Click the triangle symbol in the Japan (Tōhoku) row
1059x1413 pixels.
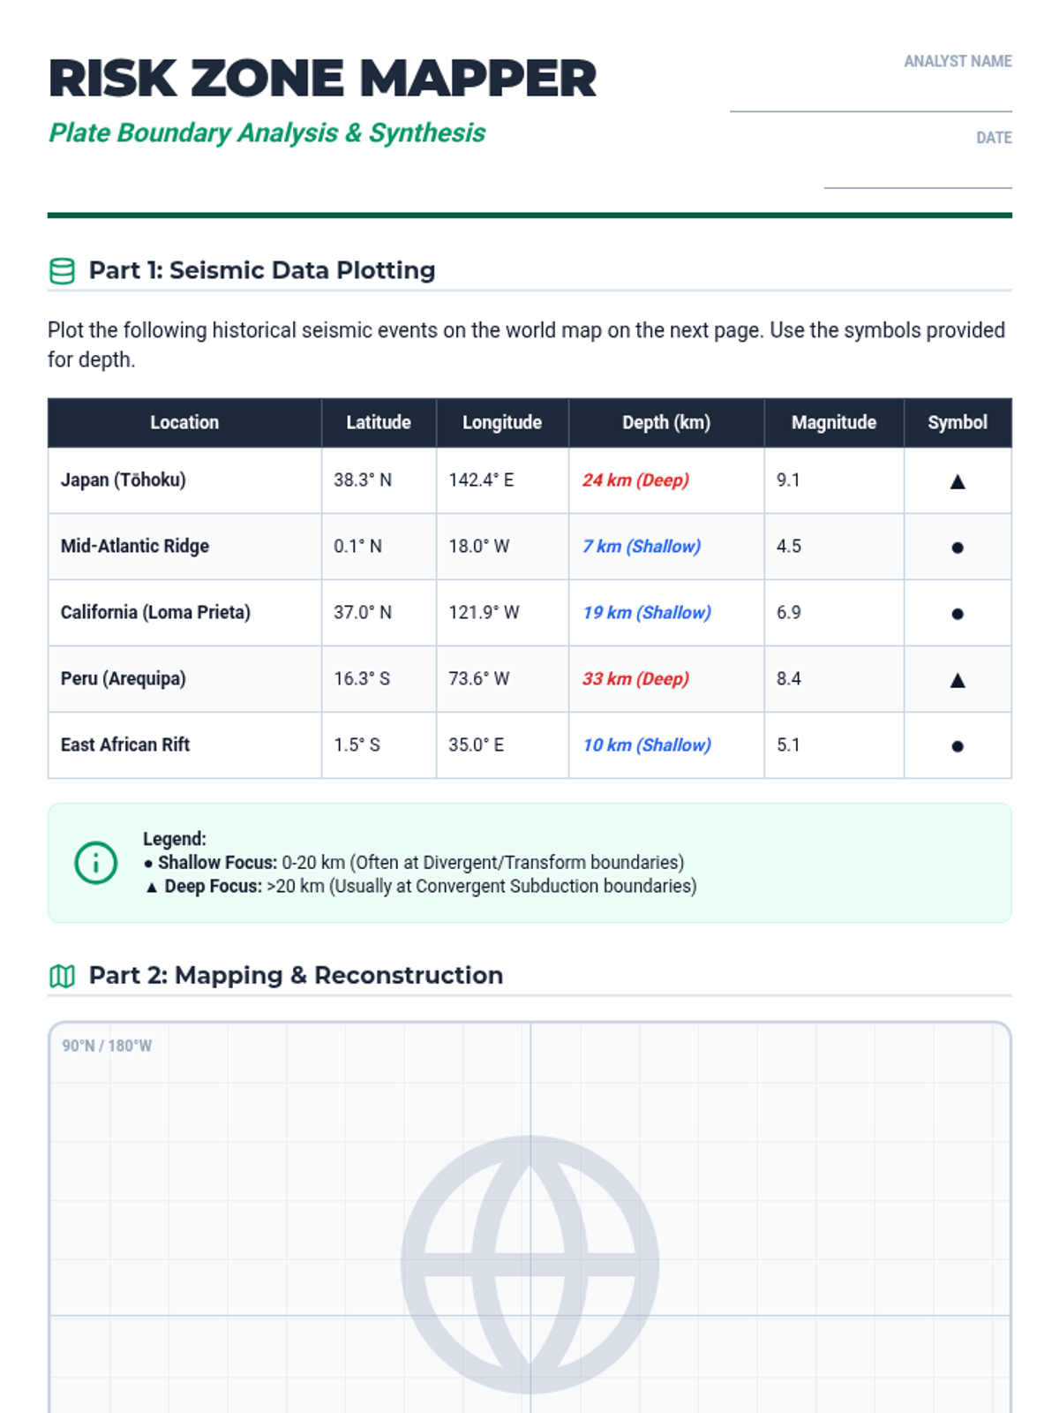958,481
